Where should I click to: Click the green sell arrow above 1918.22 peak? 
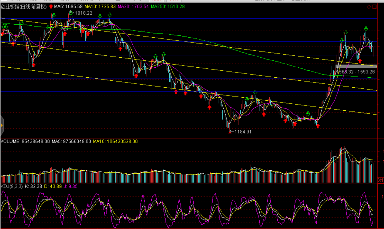point(71,12)
